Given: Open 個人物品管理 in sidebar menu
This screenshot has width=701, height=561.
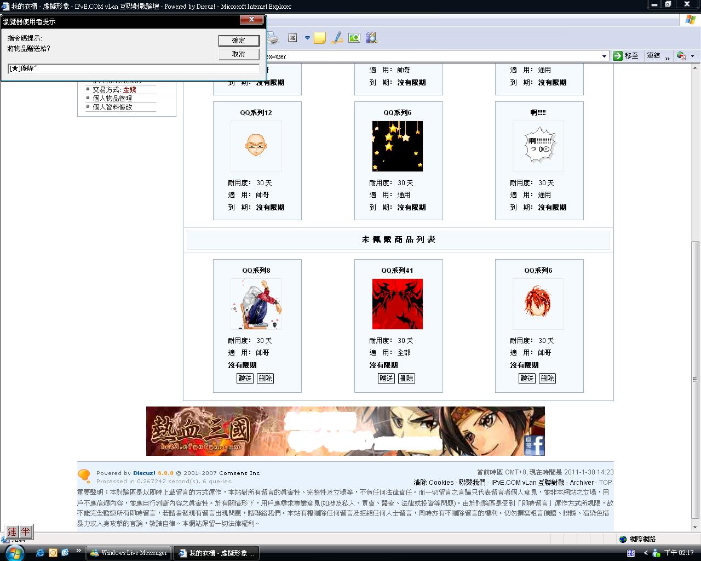Looking at the screenshot, I should 112,99.
